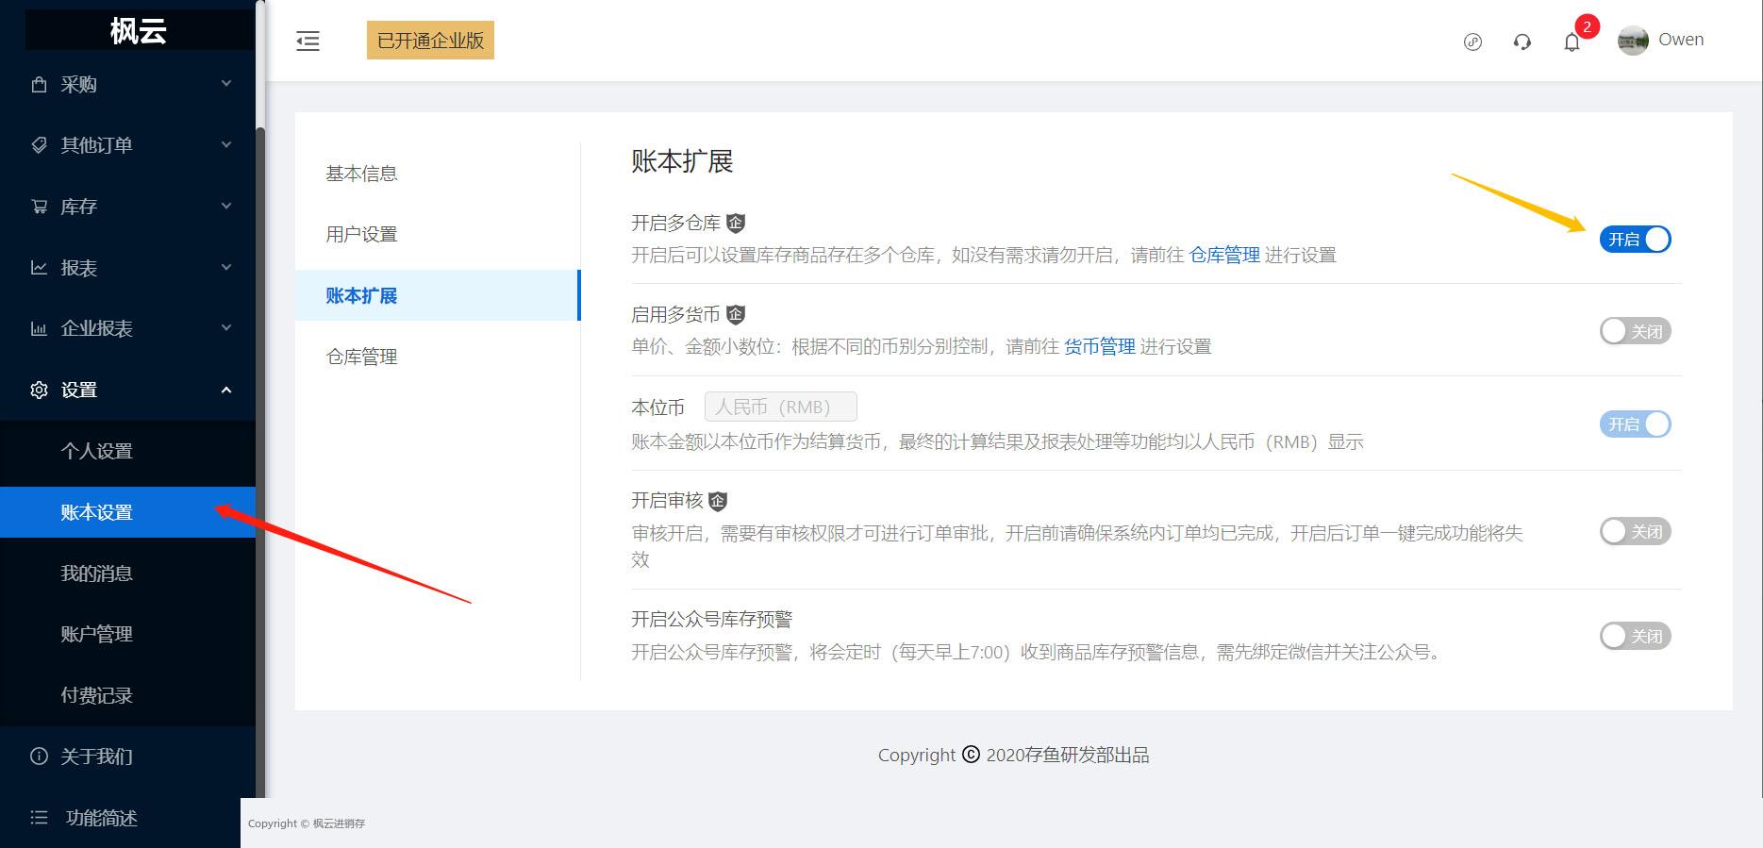
Task: Collapse the sidebar with the menu fold icon
Action: click(308, 41)
